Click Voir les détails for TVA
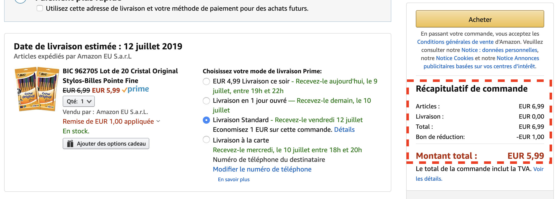 [x=480, y=174]
